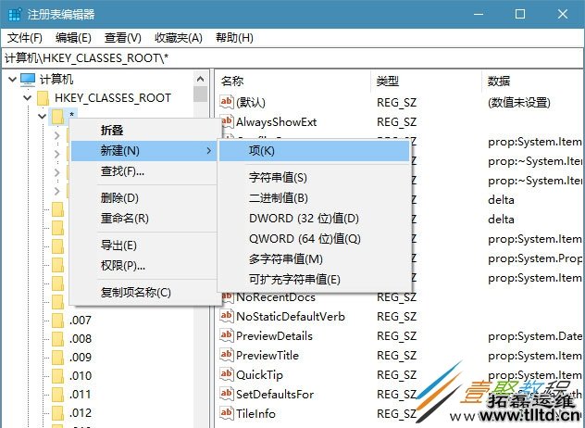Choose 折叠 in the context menu
The height and width of the screenshot is (428, 585).
pyautogui.click(x=144, y=131)
